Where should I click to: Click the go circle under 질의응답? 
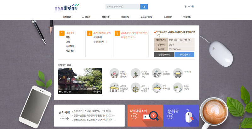point(170,116)
